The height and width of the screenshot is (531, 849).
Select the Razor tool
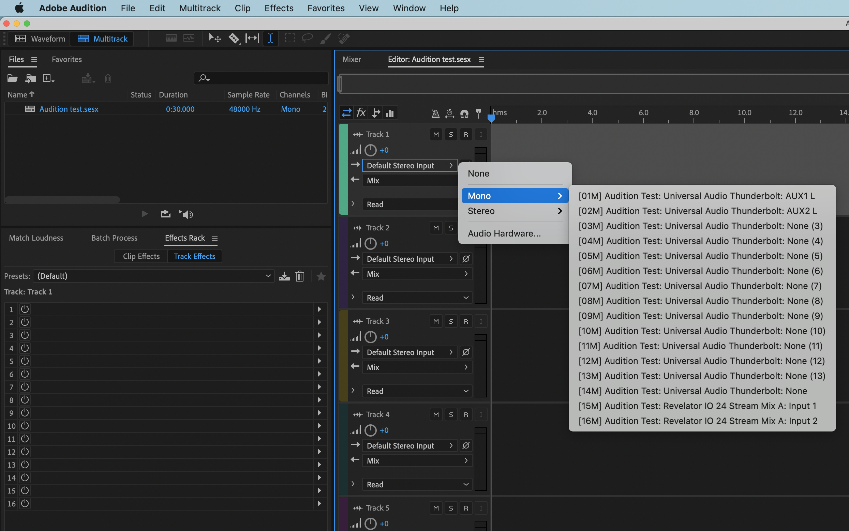coord(234,38)
